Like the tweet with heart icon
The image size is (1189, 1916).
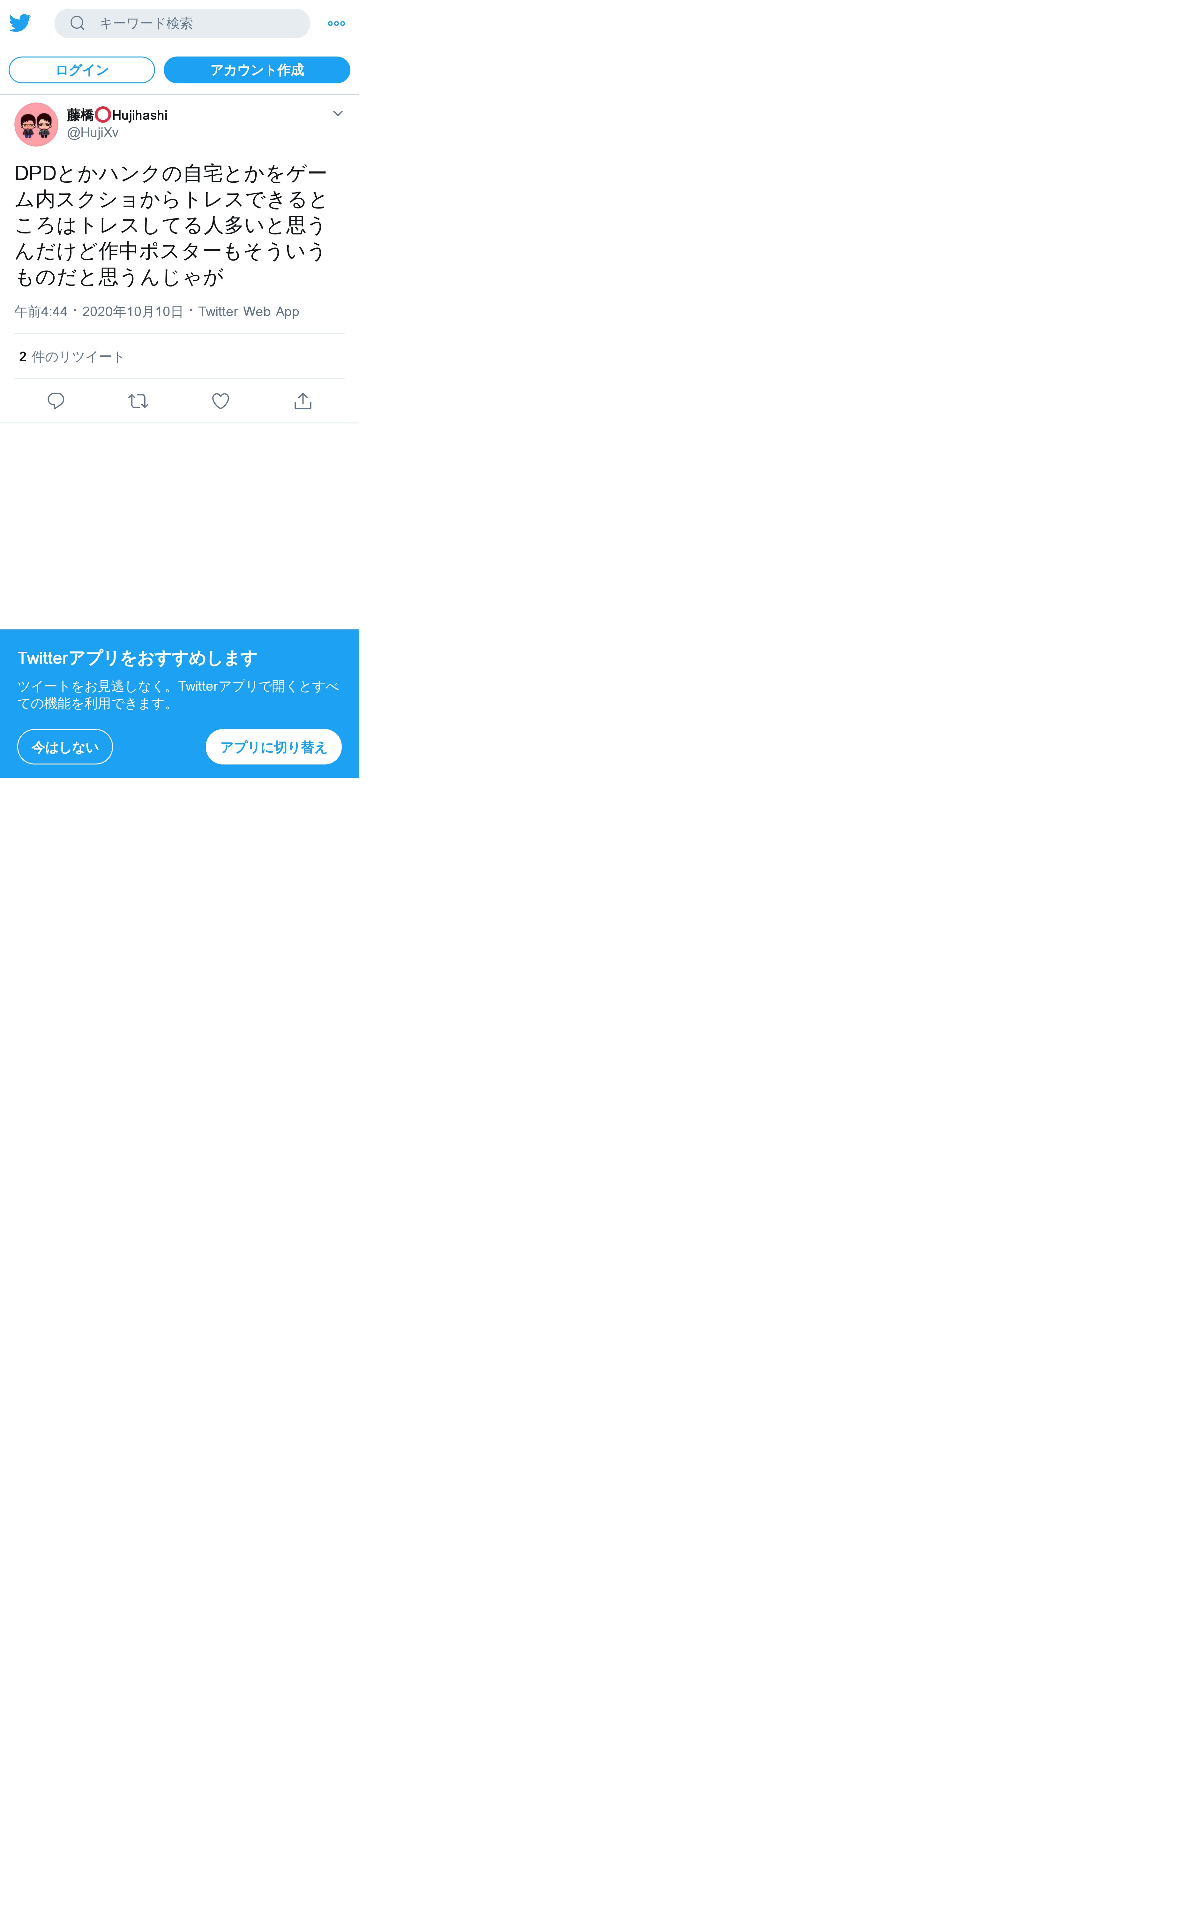coord(221,401)
